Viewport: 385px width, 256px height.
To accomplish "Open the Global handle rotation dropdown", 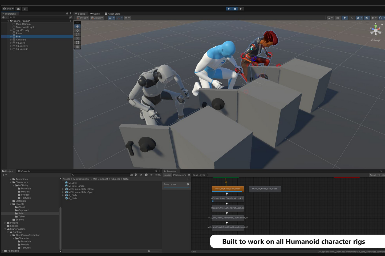I will 97,18.
